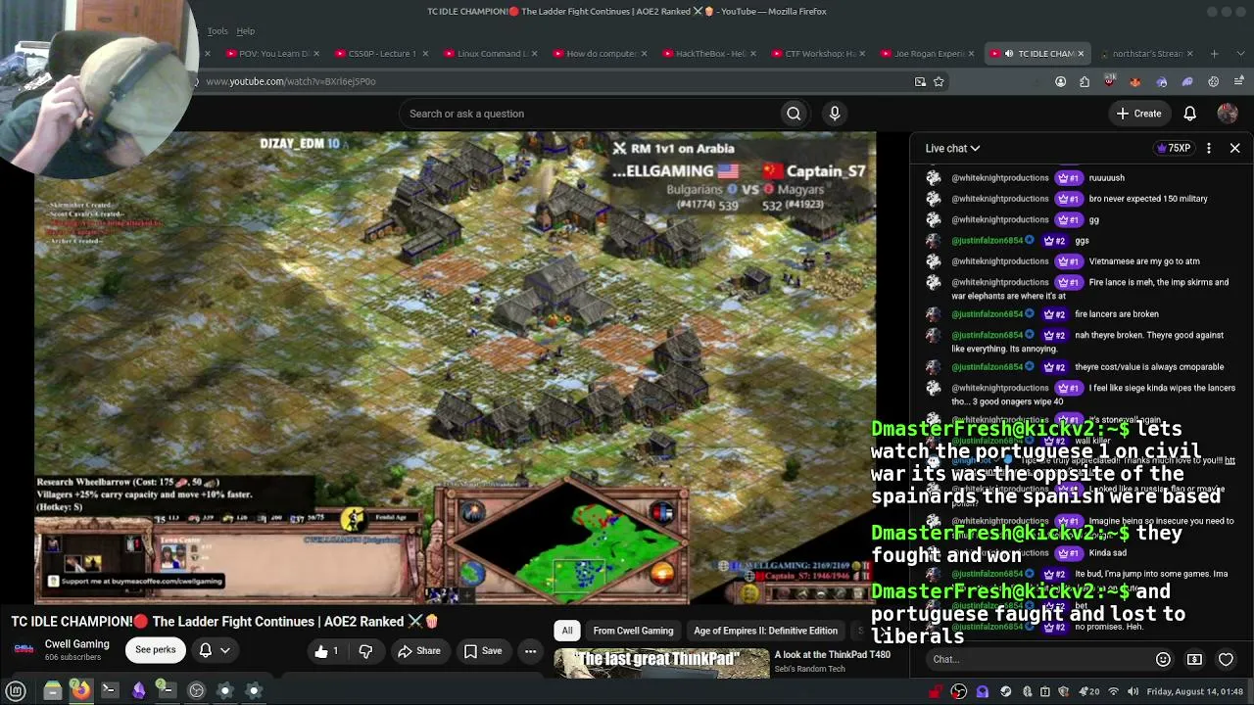The width and height of the screenshot is (1254, 705).
Task: Click the See perks button
Action: pos(156,650)
